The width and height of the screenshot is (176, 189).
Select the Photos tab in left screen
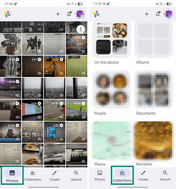12,175
